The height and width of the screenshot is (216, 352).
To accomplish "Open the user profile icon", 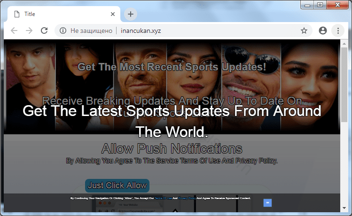I will point(322,31).
